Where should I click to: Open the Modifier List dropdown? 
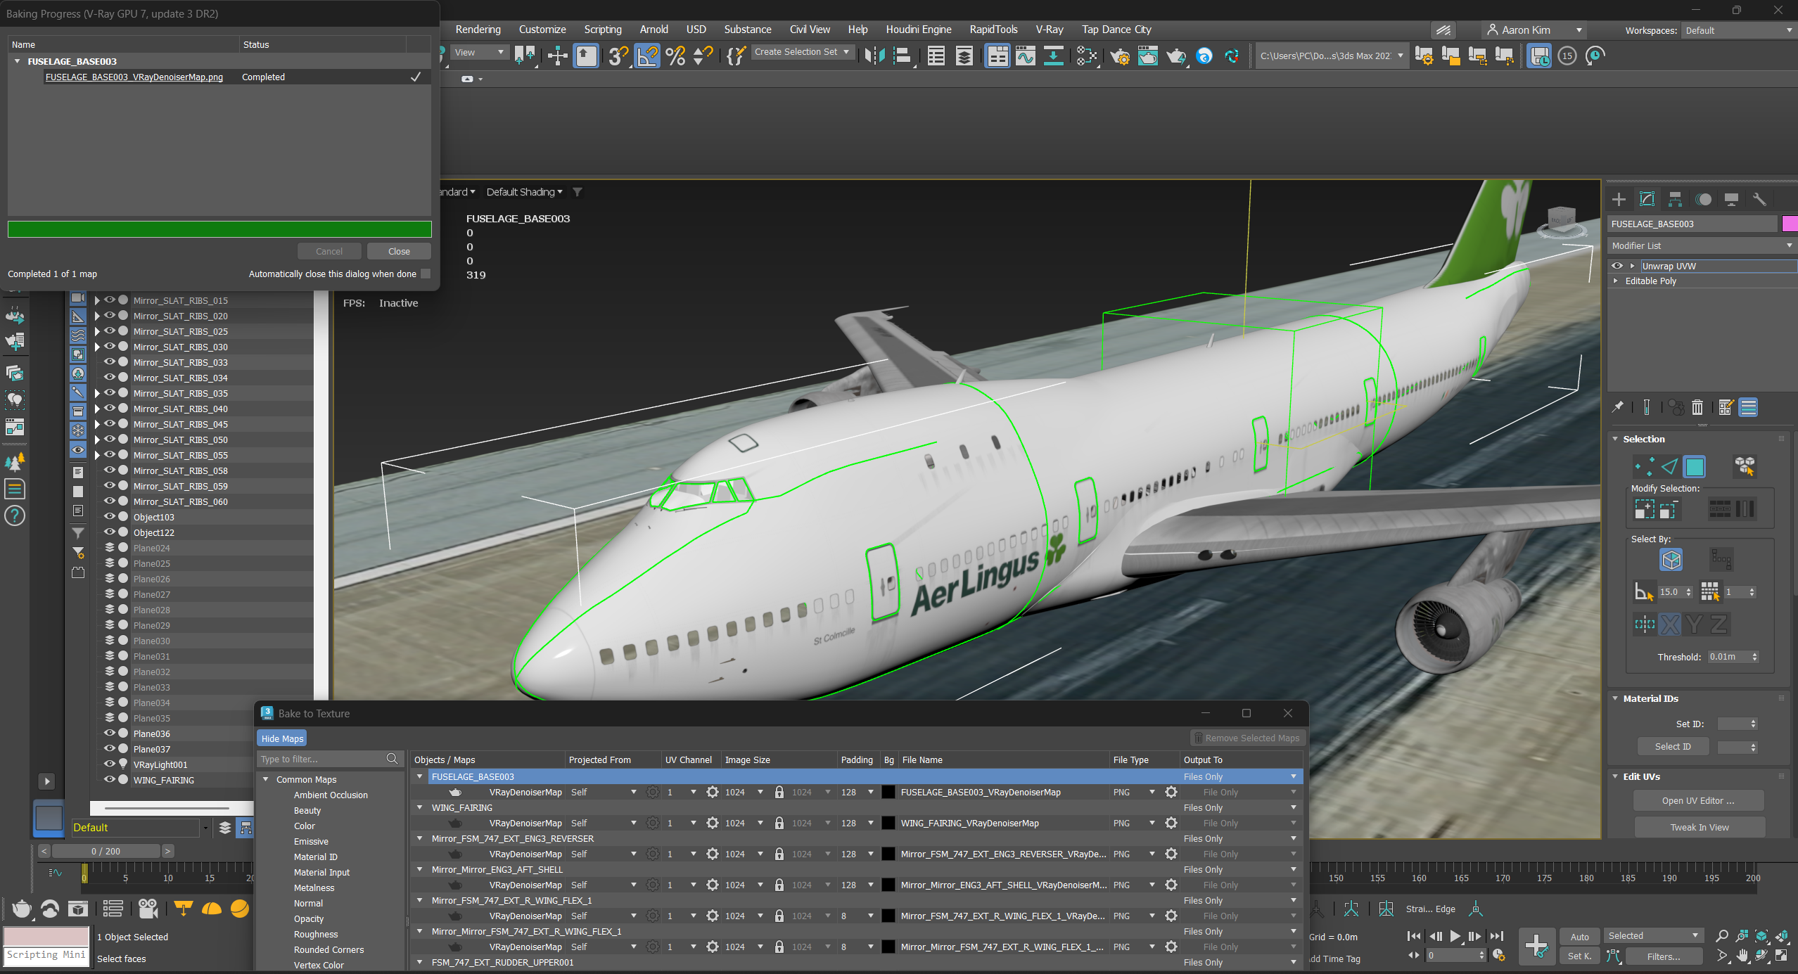coord(1702,245)
